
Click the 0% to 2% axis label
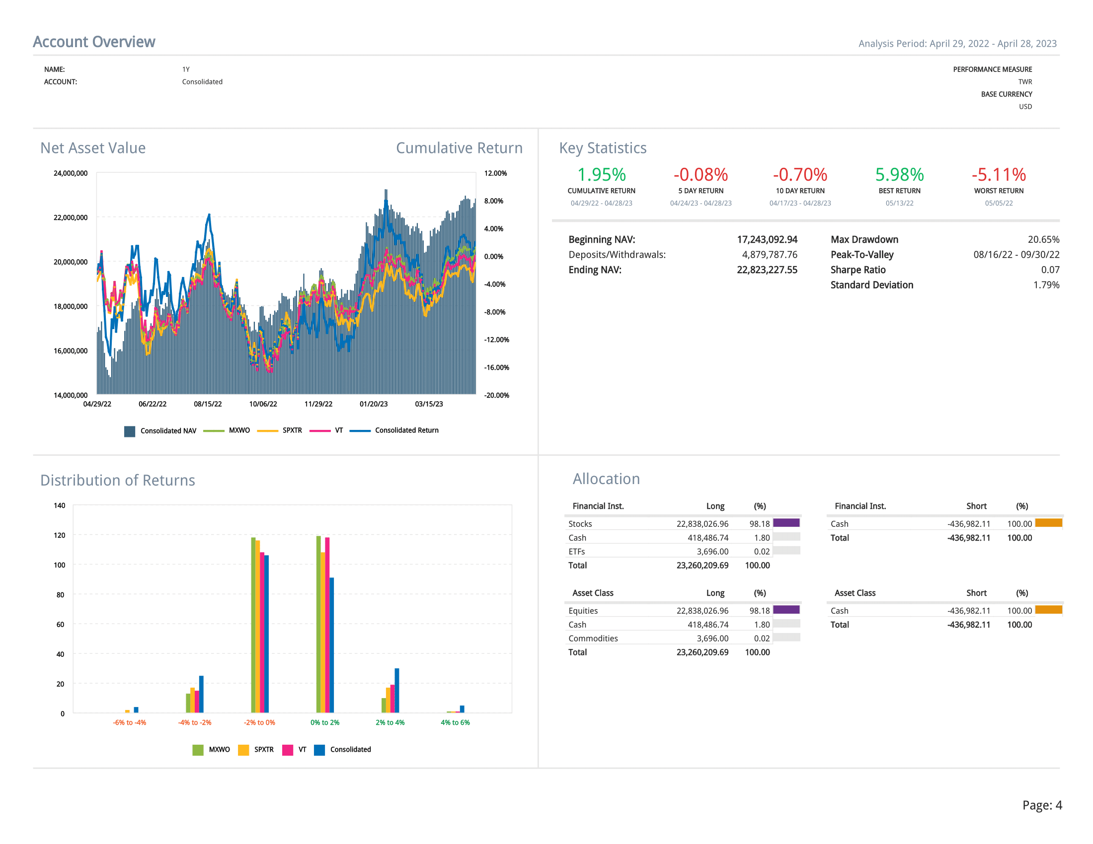point(325,722)
